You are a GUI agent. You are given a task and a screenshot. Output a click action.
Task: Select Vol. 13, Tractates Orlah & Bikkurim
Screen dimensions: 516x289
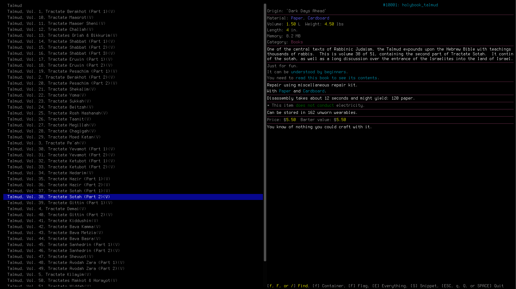[x=62, y=35]
